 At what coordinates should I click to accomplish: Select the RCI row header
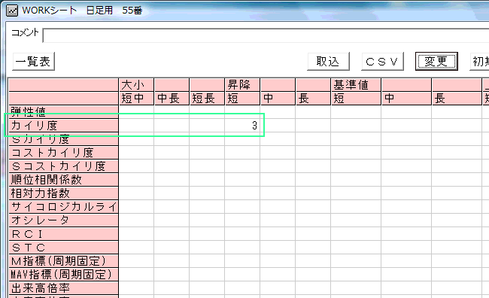(64, 234)
